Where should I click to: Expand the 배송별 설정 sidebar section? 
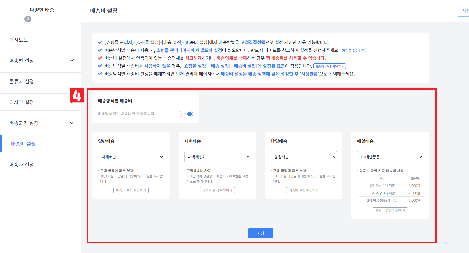pyautogui.click(x=40, y=60)
